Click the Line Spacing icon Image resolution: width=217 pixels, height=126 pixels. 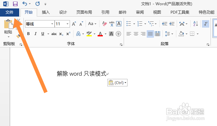[x=167, y=34]
